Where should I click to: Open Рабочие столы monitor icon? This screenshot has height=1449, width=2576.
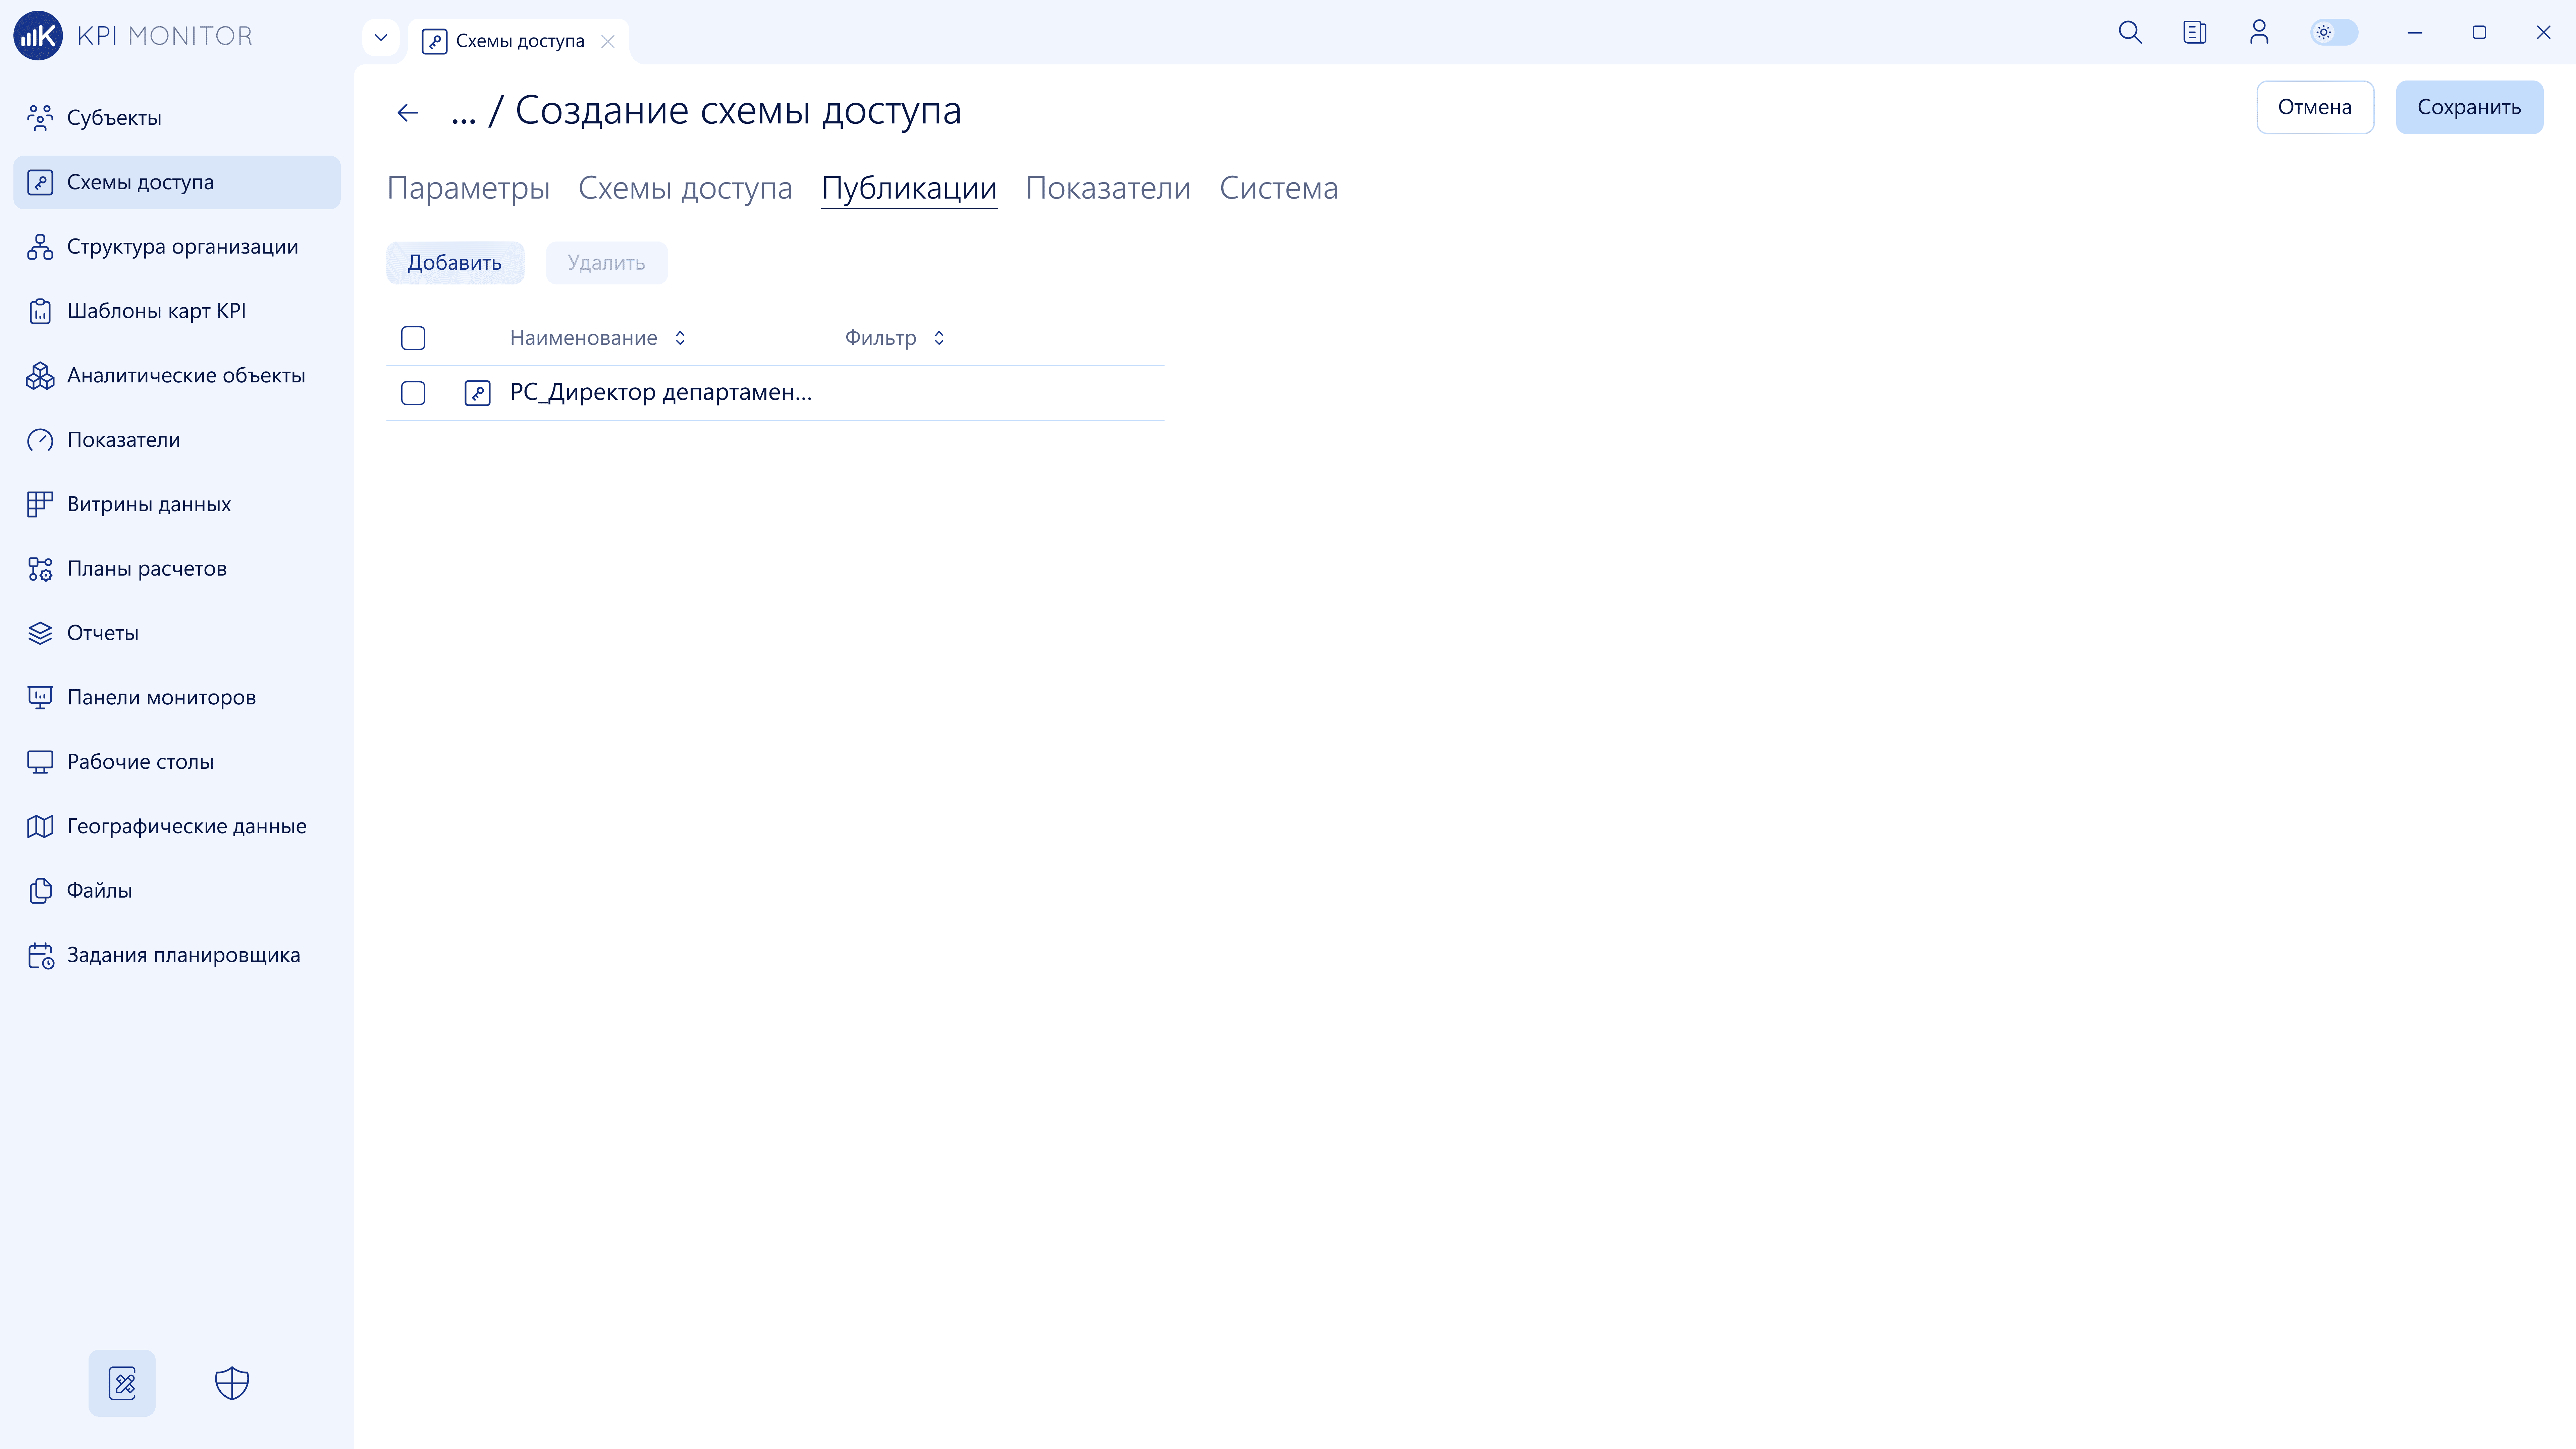[x=40, y=762]
